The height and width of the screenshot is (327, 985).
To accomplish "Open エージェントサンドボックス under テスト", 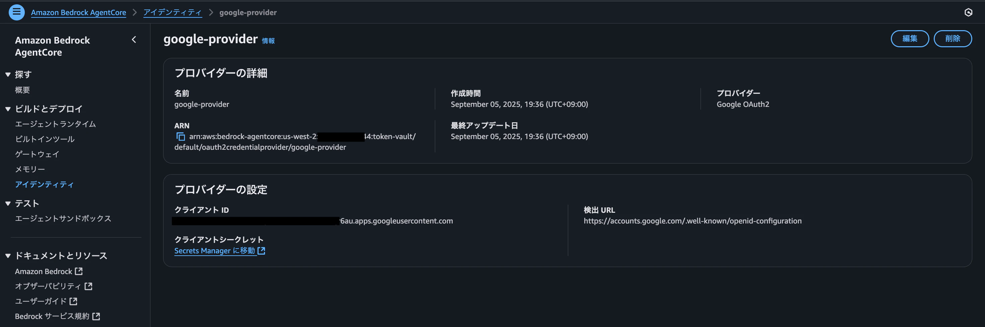I will (x=62, y=218).
